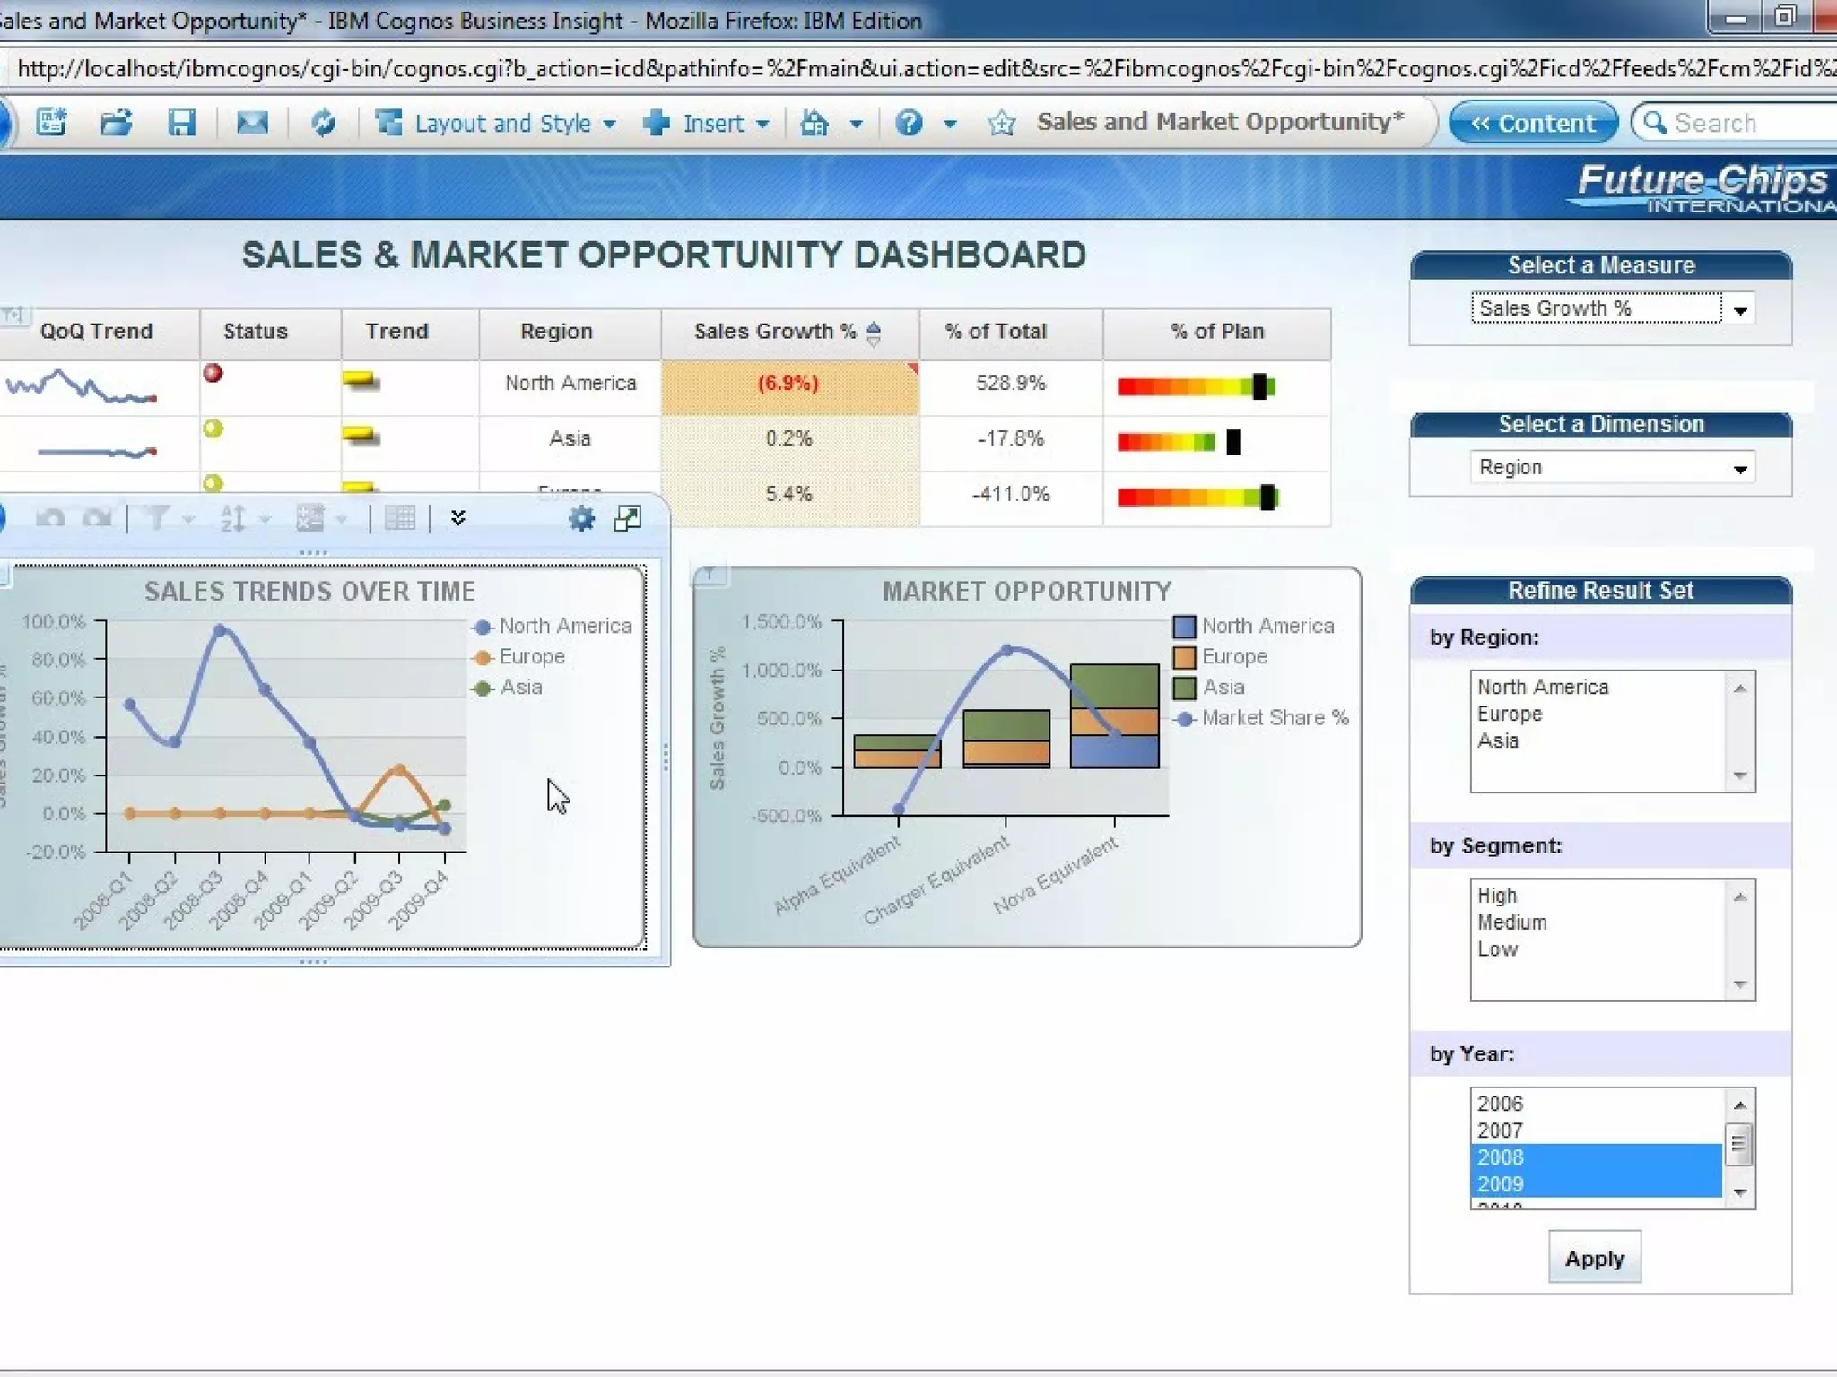Image resolution: width=1837 pixels, height=1377 pixels.
Task: Select Europe in region filter list
Action: click(x=1511, y=714)
